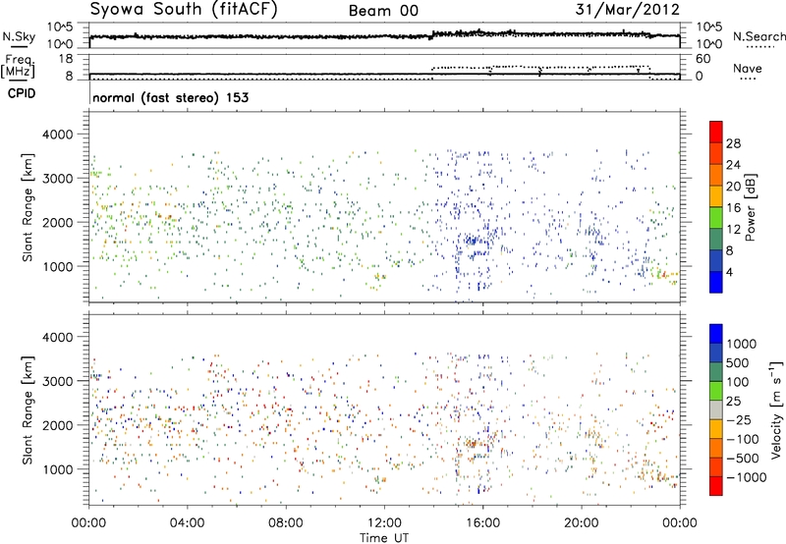The height and width of the screenshot is (544, 786).
Task: Click the blue top of velocity color bar
Action: click(716, 334)
